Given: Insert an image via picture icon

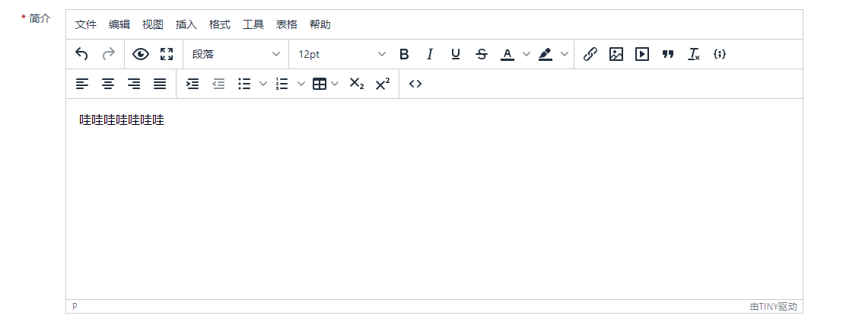Looking at the screenshot, I should click(616, 54).
